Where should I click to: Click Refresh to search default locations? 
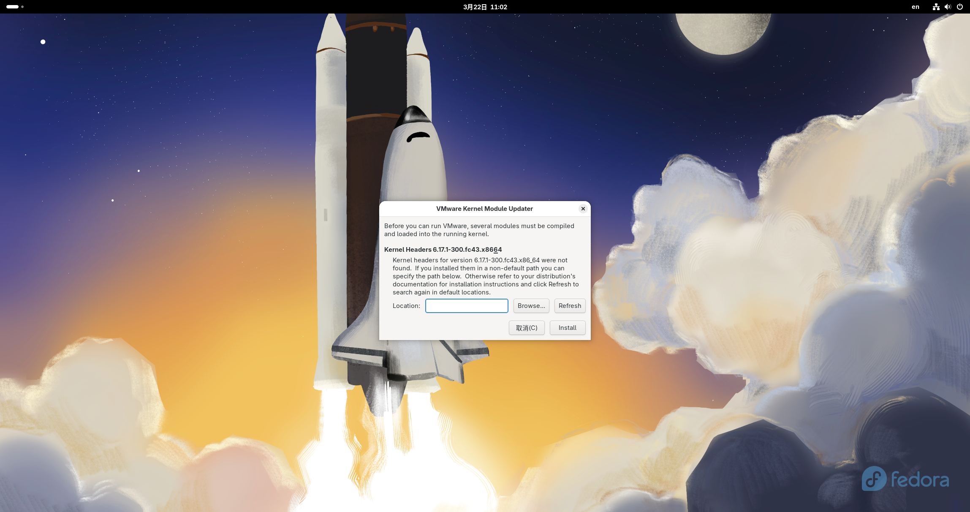tap(570, 306)
